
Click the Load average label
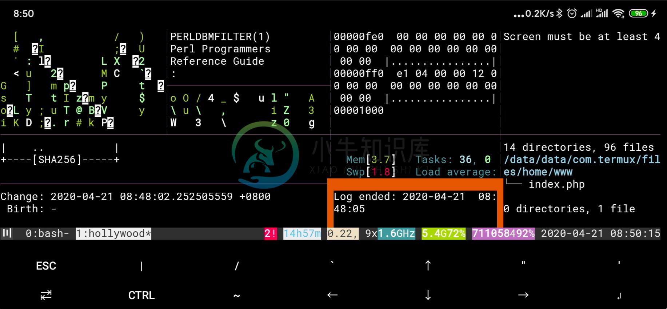point(456,172)
